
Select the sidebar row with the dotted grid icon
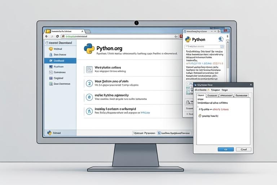(x=60, y=72)
